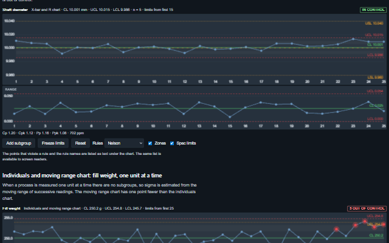Click the 'UCL 254.8' fill weight label
Image resolution: width=389 pixels, height=243 pixels.
click(x=375, y=216)
